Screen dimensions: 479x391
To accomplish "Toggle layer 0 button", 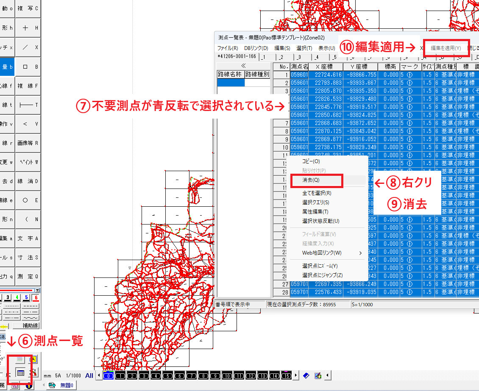I will 109,376.
